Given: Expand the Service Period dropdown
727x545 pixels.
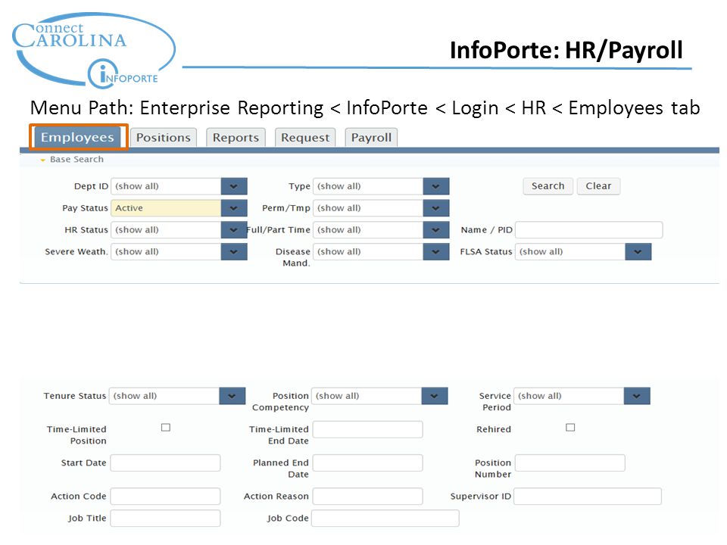Looking at the screenshot, I should pyautogui.click(x=637, y=396).
